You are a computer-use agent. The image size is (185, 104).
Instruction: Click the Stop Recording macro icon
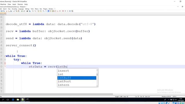65,11
